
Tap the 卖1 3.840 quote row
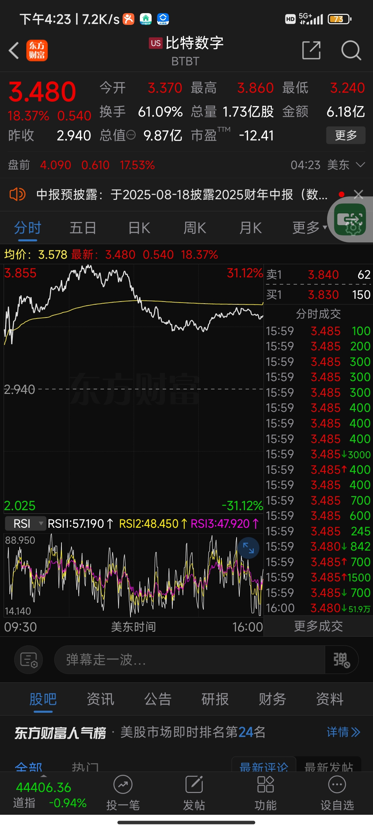pos(318,275)
